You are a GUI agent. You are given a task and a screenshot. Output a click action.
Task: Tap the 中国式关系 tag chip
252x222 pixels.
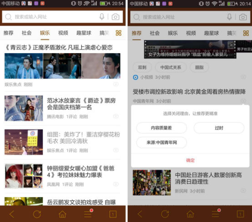(171, 67)
